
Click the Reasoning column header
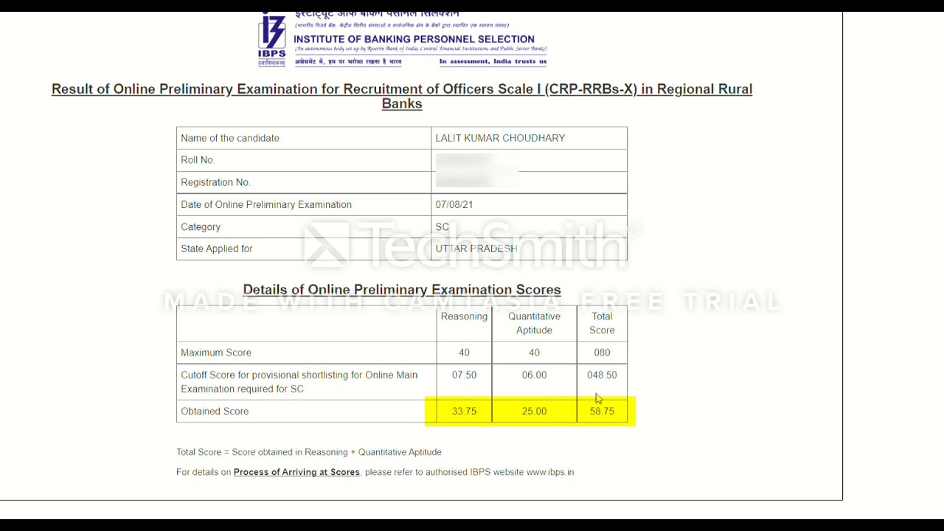click(x=464, y=316)
